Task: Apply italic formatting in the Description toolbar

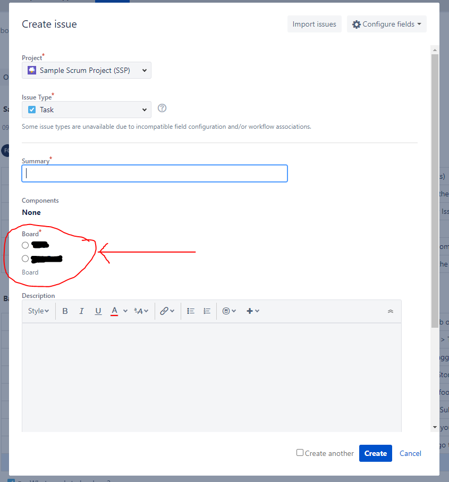Action: [81, 311]
